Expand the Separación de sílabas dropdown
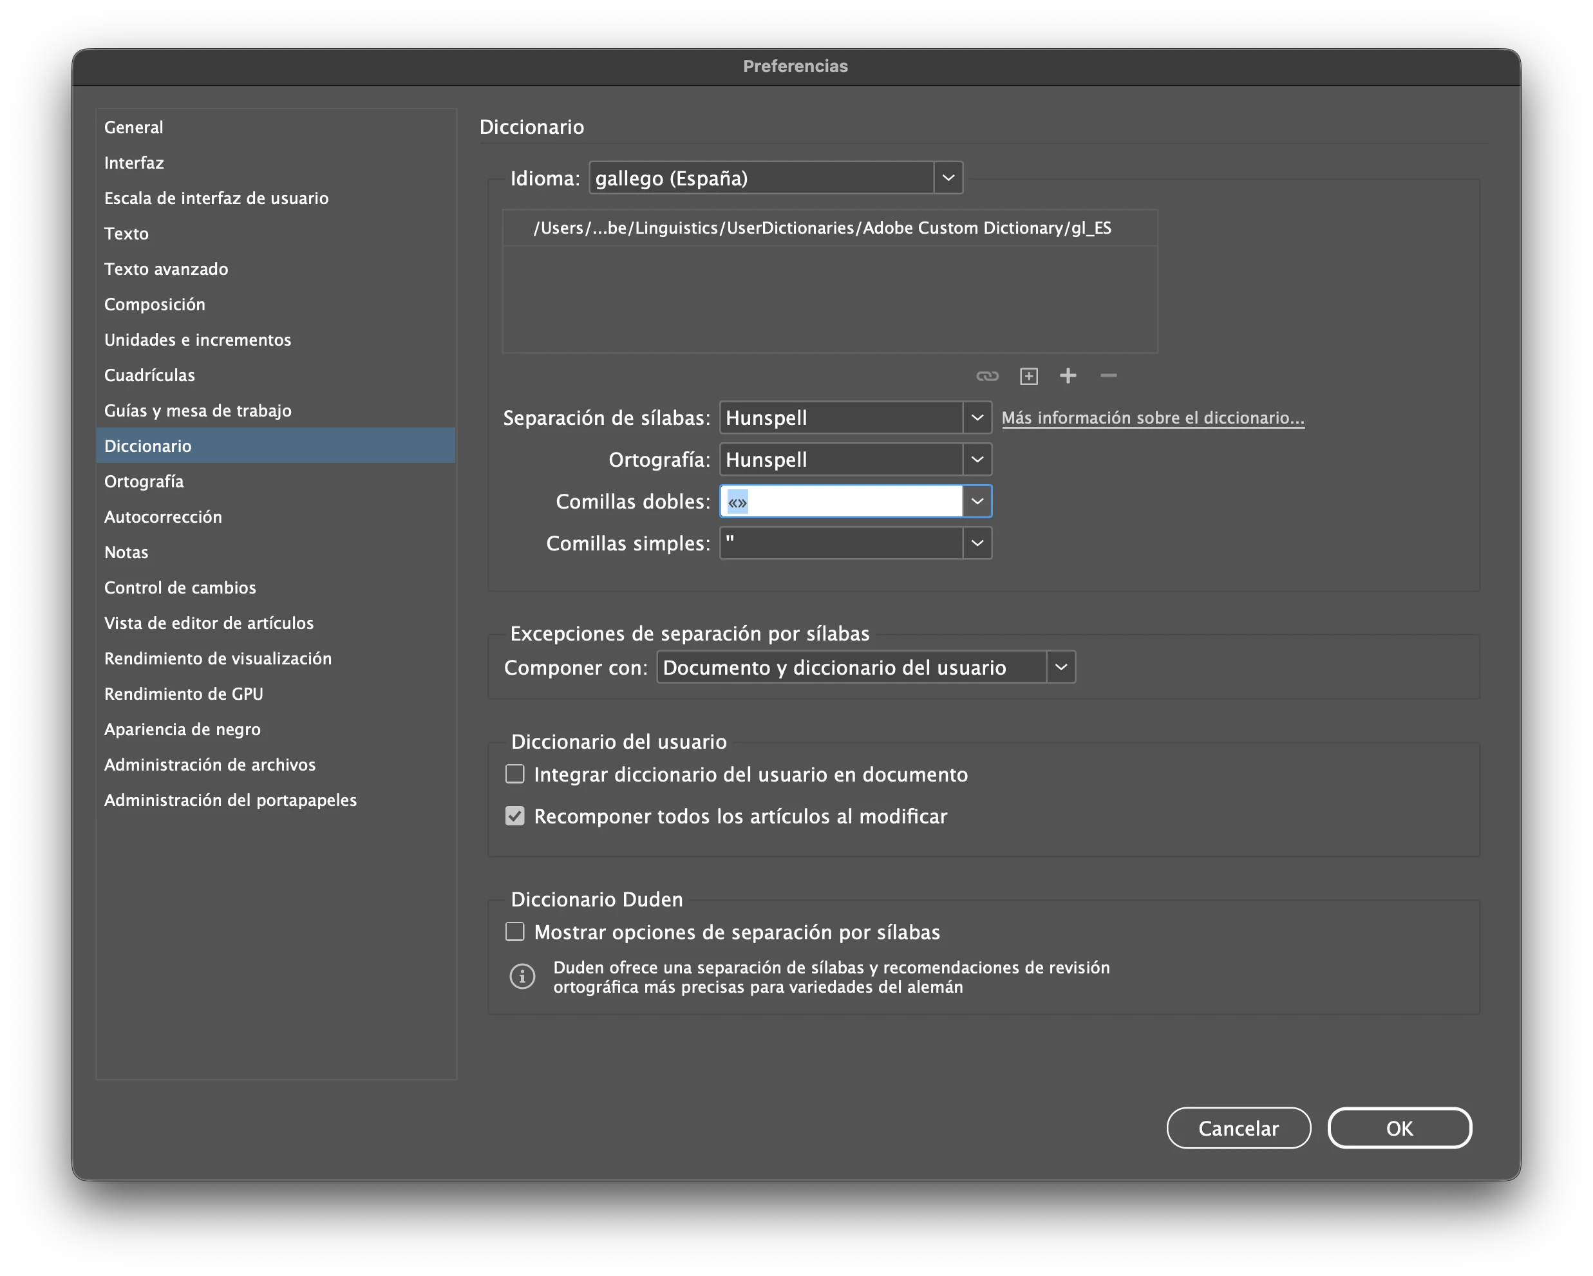Image resolution: width=1593 pixels, height=1276 pixels. 976,417
